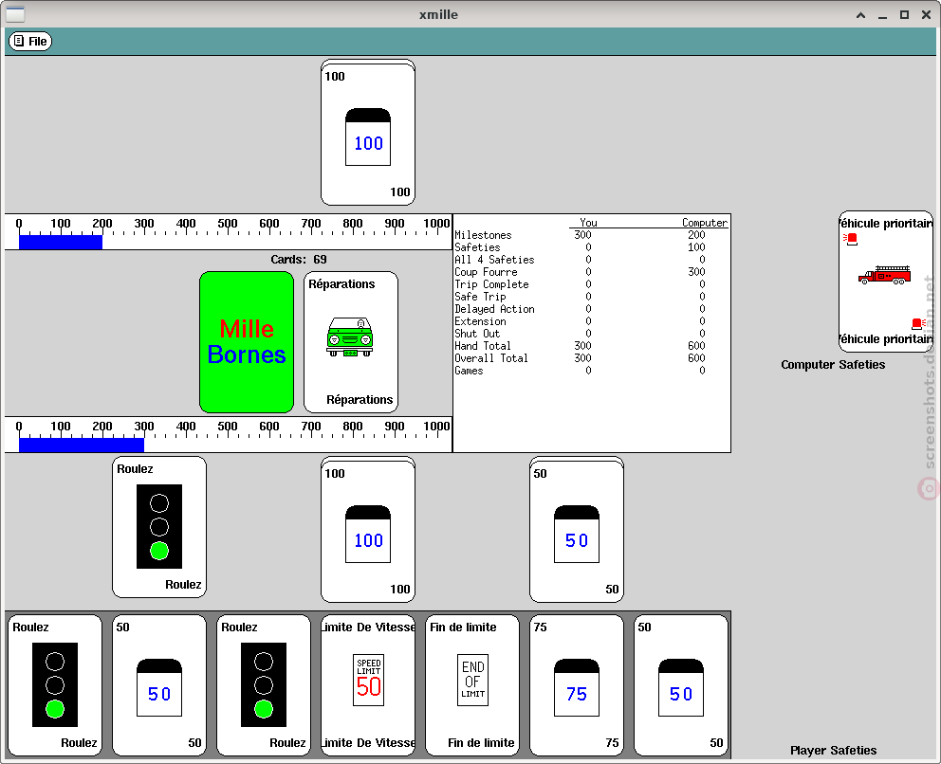Image resolution: width=941 pixels, height=764 pixels.
Task: Select the player's played 50 mileage pile
Action: coord(577,530)
